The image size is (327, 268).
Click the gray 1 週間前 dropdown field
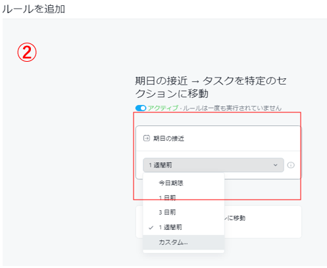pos(213,165)
